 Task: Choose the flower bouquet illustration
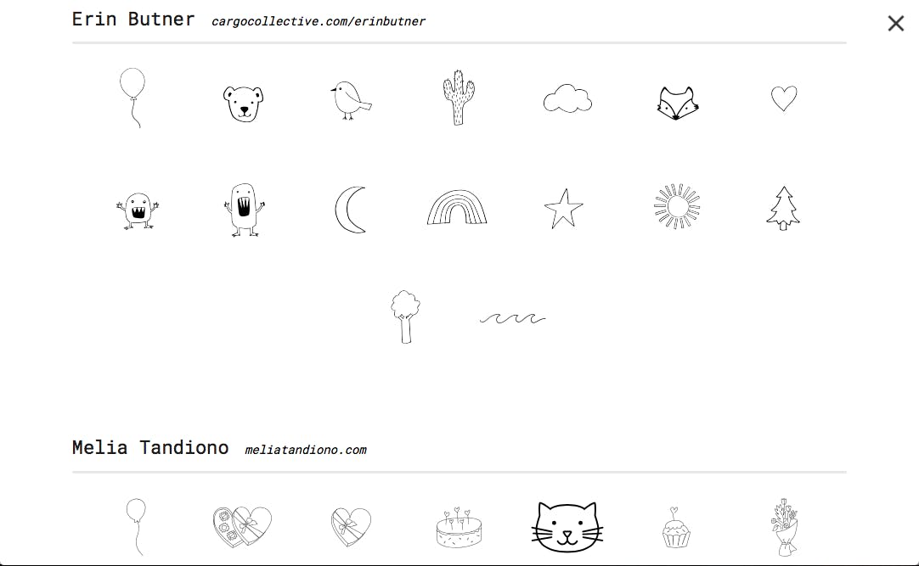[x=784, y=527]
